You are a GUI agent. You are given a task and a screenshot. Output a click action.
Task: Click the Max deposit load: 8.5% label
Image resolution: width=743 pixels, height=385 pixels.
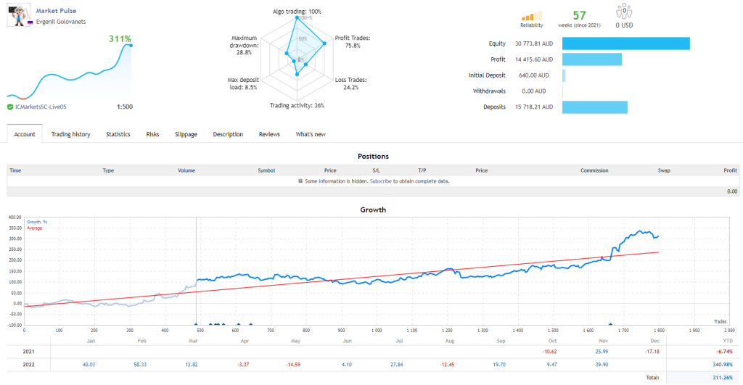coord(243,83)
